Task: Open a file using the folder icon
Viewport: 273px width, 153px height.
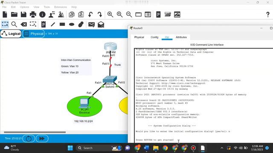Action: click(x=14, y=14)
